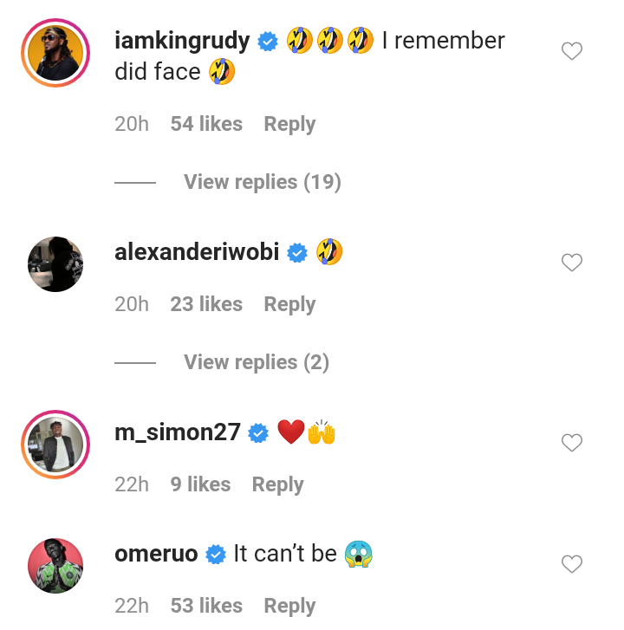View who gave 54 likes
624x630 pixels.
206,124
